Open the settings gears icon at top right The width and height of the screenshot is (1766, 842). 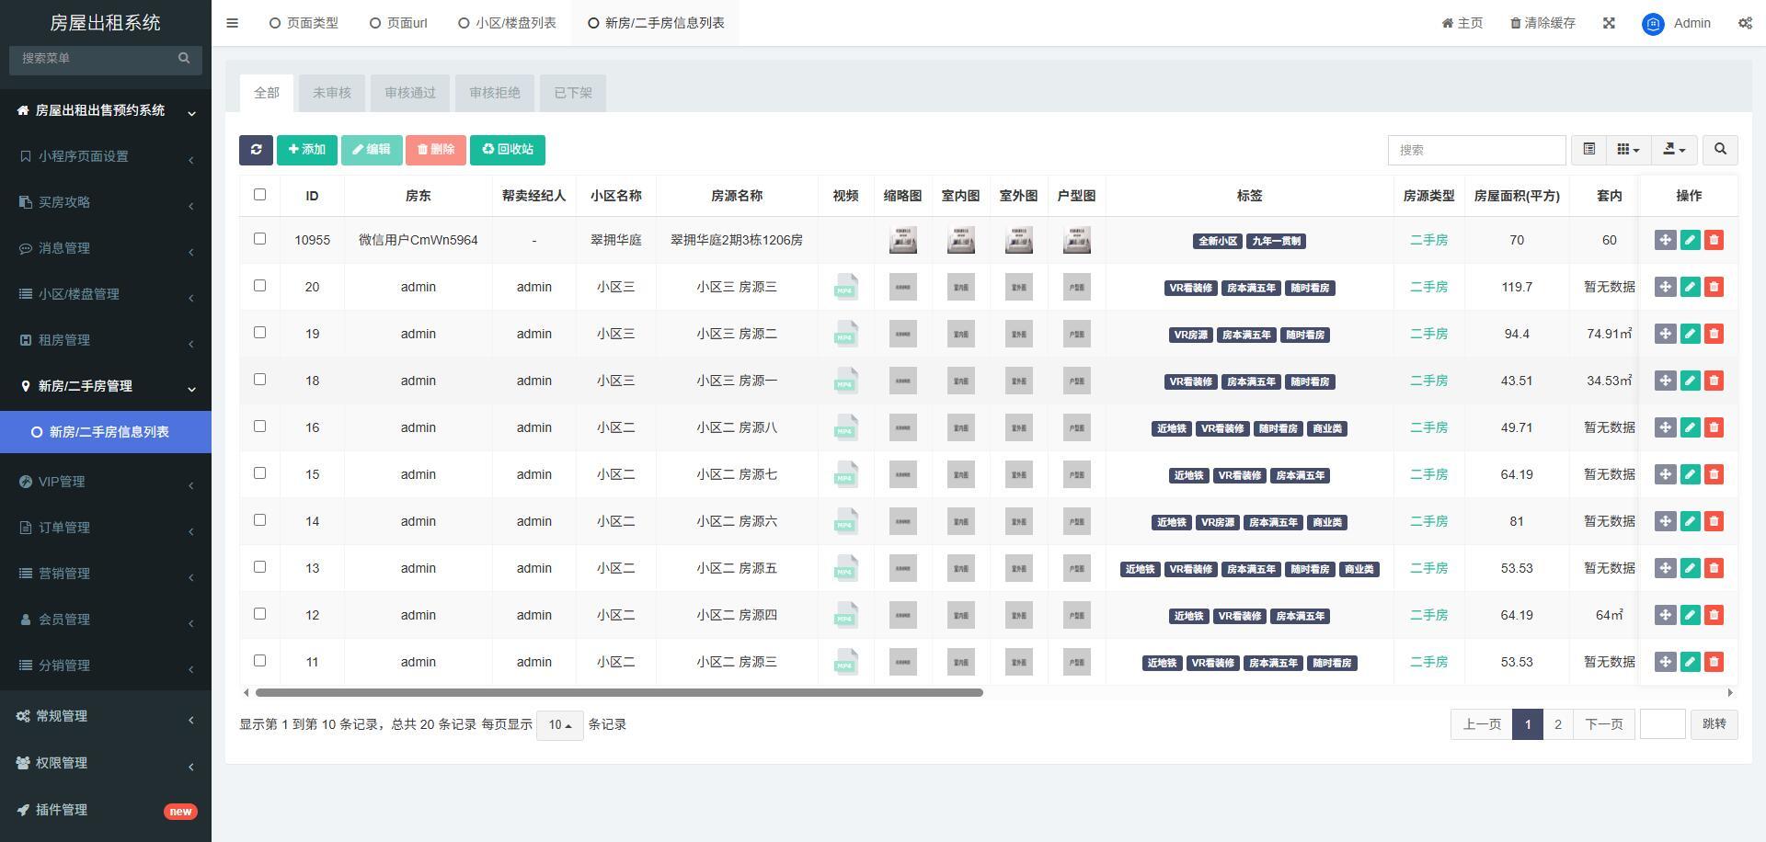1745,23
